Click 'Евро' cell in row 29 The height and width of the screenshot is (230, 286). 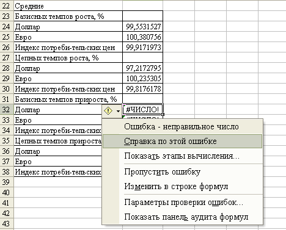(x=68, y=79)
